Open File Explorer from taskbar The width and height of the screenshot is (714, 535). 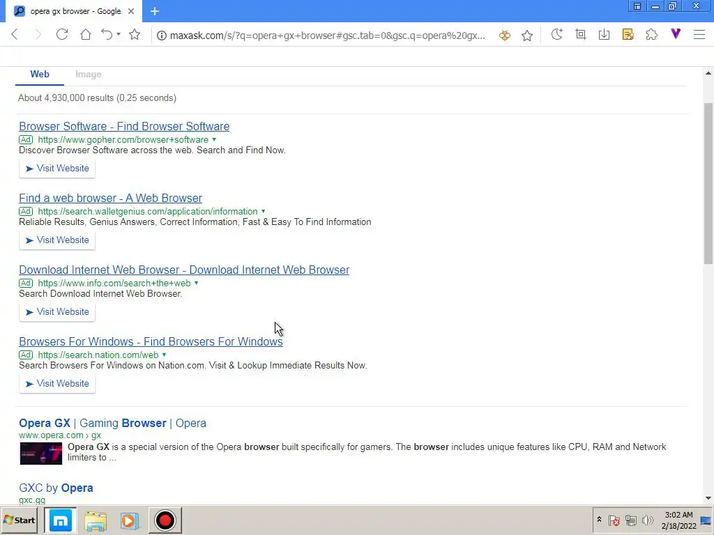96,520
